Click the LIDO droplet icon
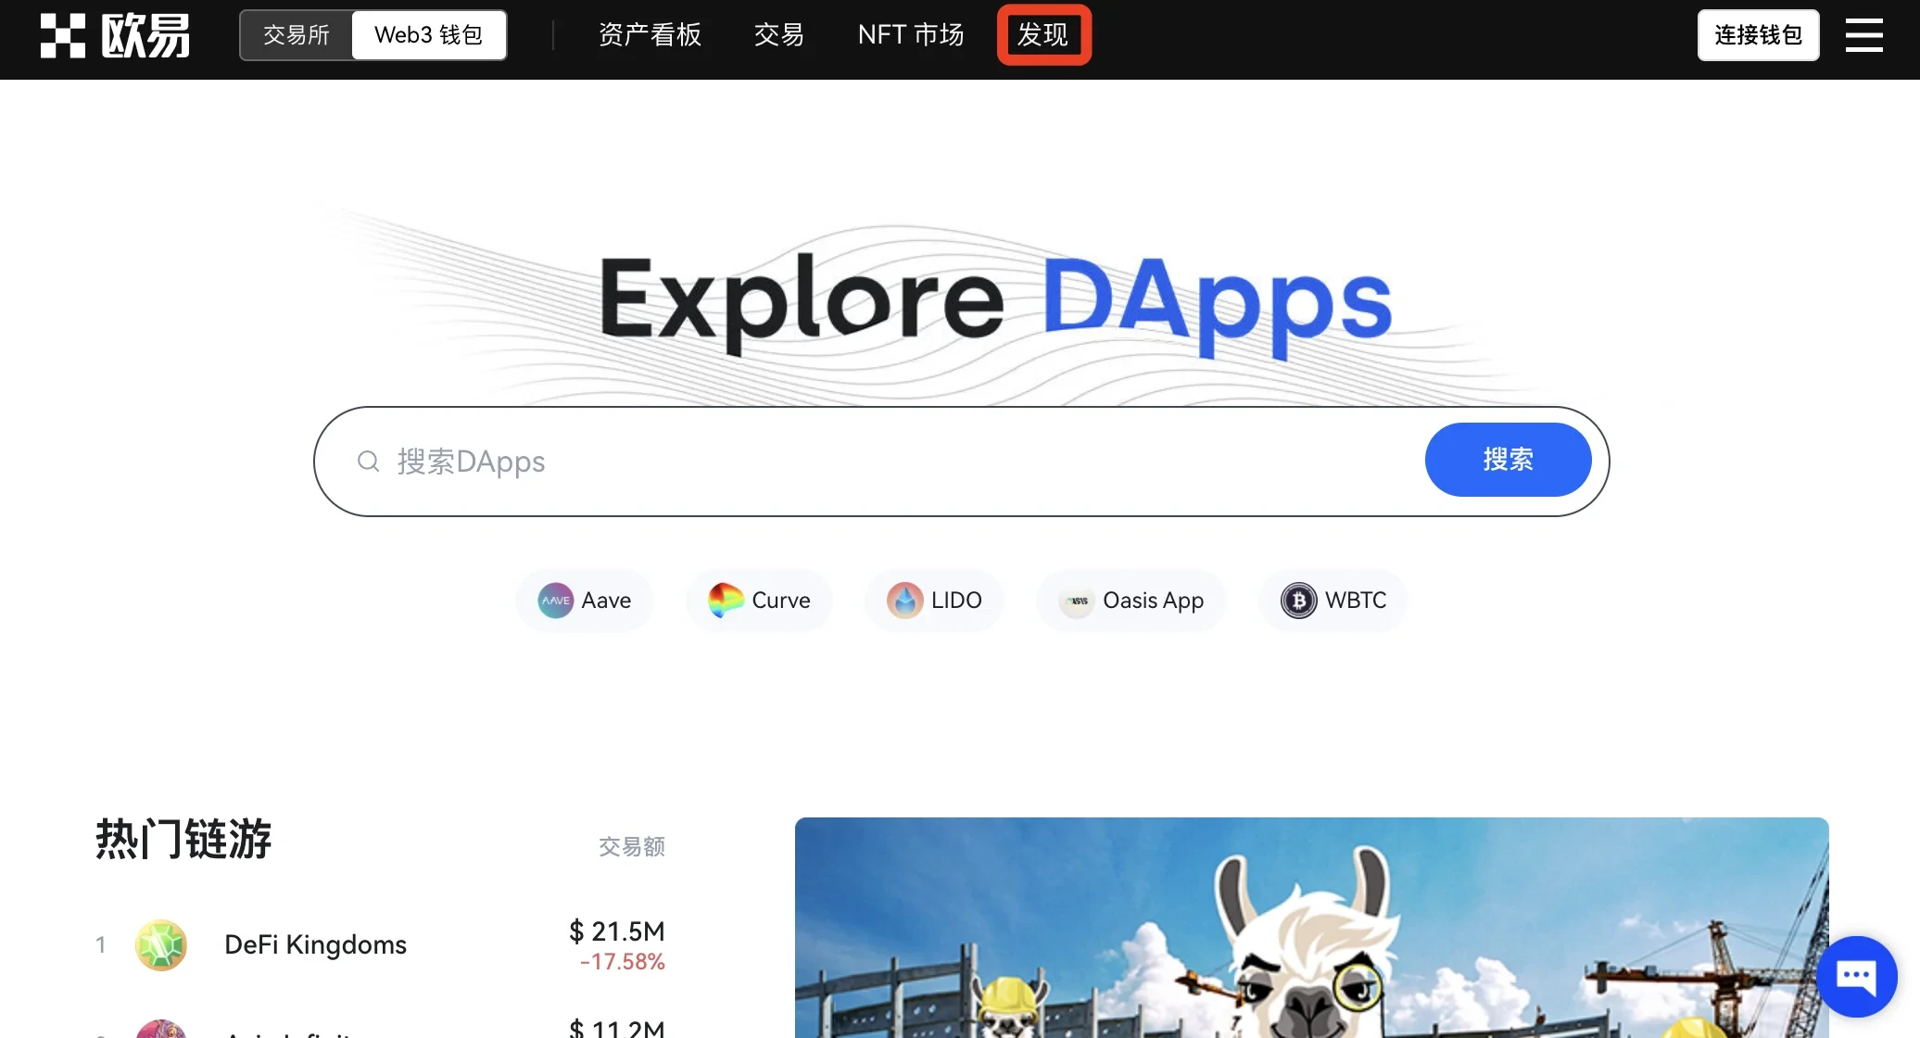This screenshot has height=1038, width=1920. (x=904, y=601)
